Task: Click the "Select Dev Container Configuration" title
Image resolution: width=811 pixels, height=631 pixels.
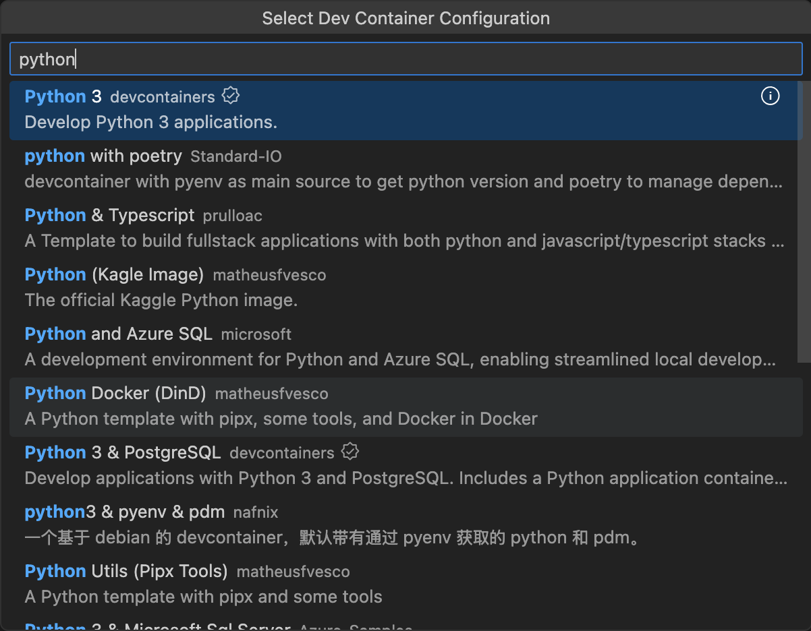Action: (x=405, y=18)
